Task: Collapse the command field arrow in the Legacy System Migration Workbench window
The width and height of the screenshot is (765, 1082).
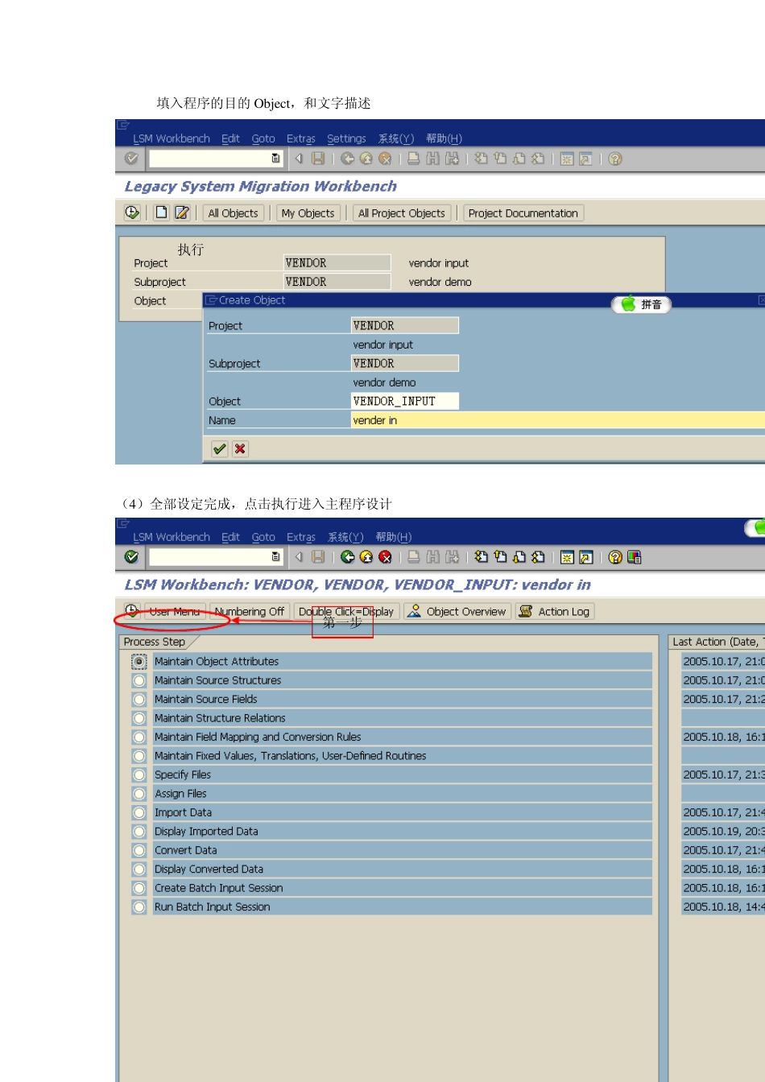Action: click(299, 159)
